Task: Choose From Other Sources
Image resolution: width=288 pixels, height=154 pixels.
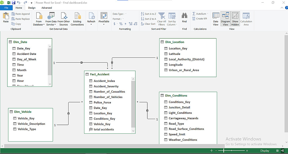Action: click(64, 19)
